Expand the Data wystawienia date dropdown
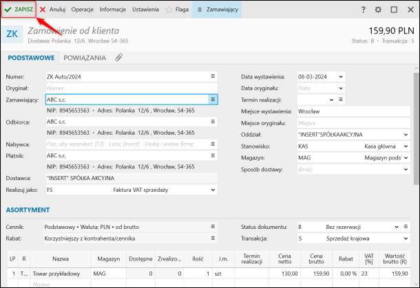420x288 pixels. (342, 76)
